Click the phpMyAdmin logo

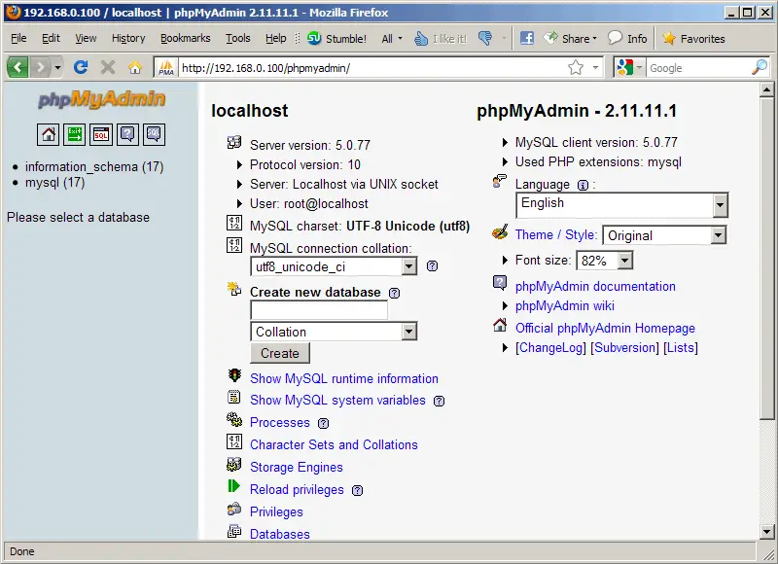102,99
